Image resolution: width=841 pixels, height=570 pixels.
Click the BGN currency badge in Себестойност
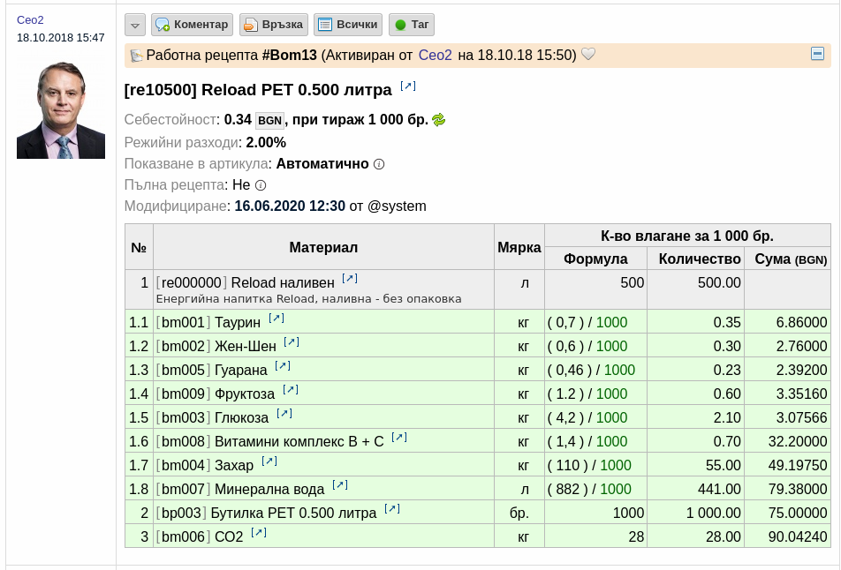point(269,121)
